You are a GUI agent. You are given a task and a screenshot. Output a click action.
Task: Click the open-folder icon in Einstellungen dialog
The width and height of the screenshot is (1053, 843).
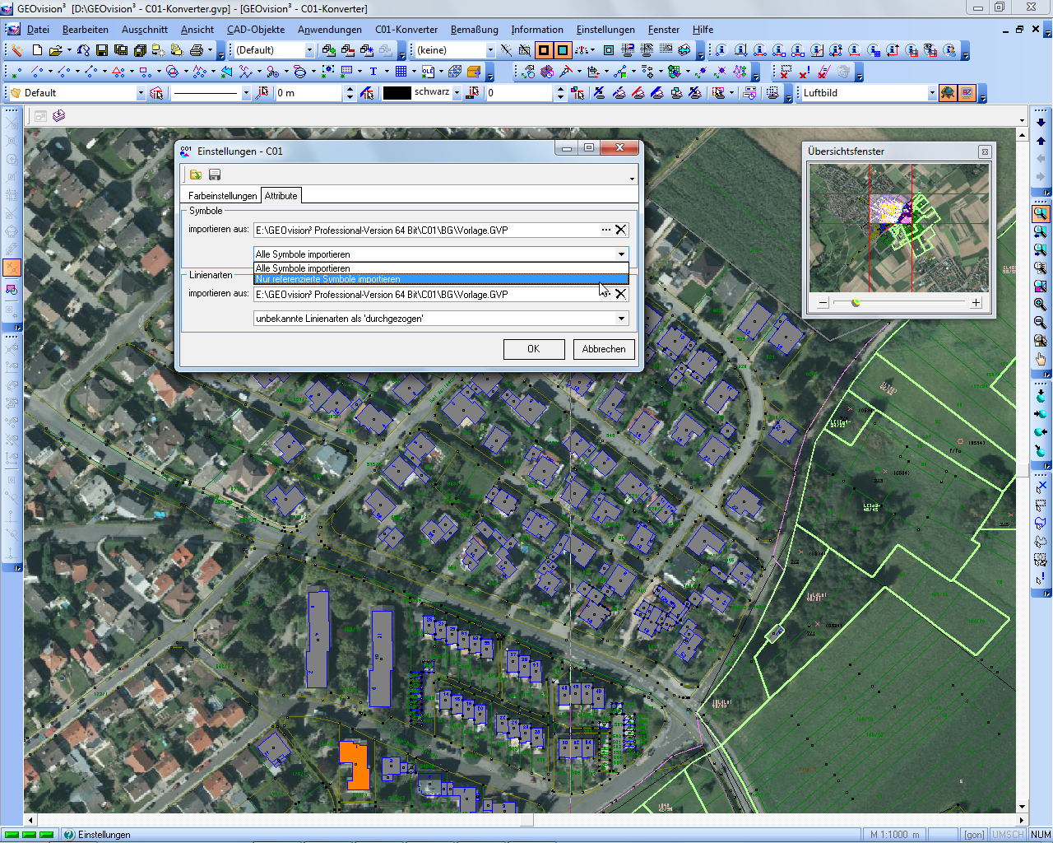click(196, 175)
